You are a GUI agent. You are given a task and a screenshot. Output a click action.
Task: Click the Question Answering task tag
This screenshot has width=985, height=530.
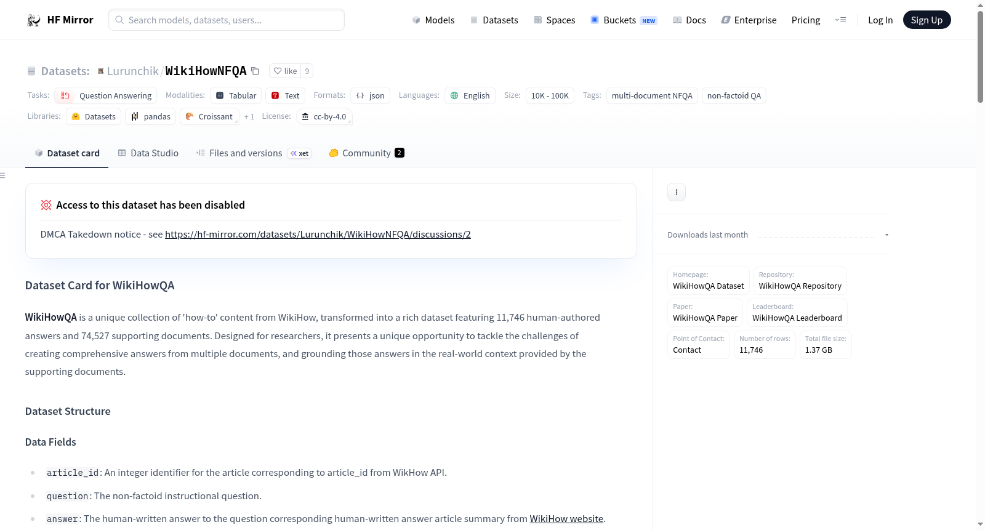point(106,95)
